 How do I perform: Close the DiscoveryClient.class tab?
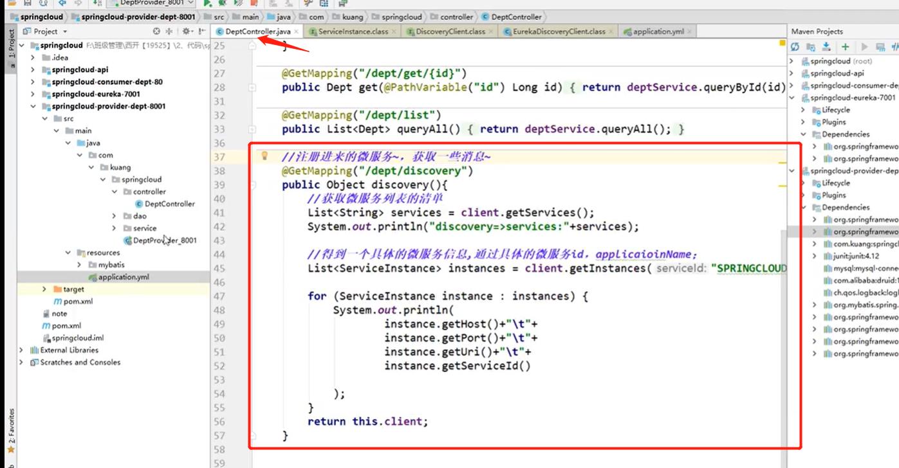point(491,32)
